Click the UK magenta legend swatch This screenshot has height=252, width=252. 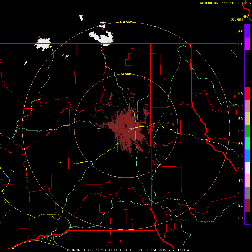pos(247,44)
